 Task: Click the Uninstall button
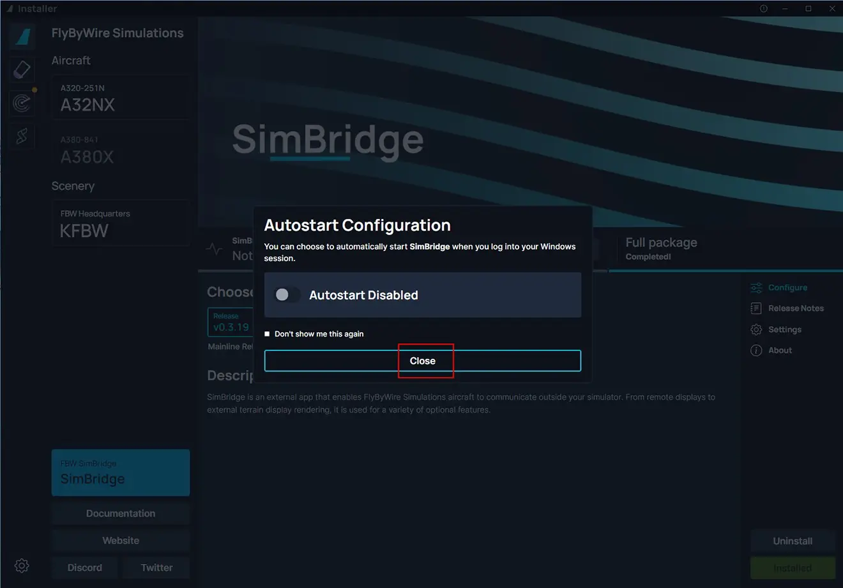click(793, 541)
